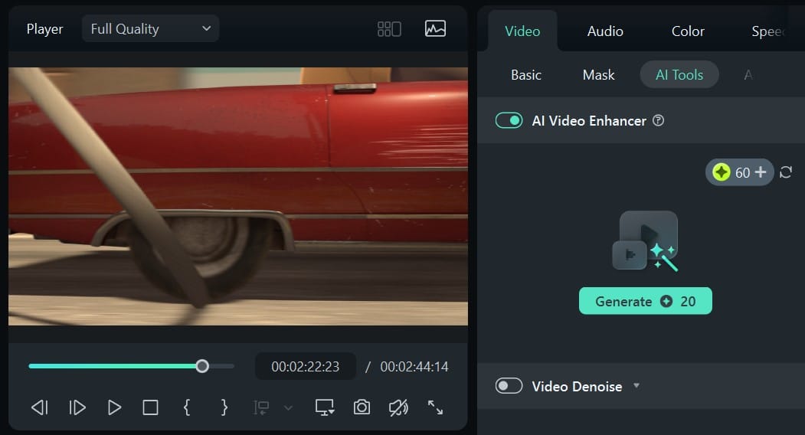This screenshot has height=435, width=805.
Task: Click the current timecode 00:02:22:23 field
Action: pyautogui.click(x=306, y=366)
